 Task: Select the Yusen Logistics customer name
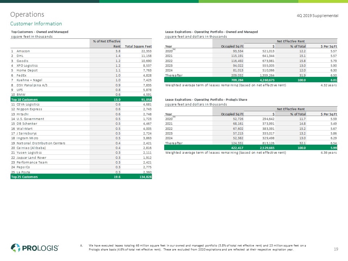29,153
